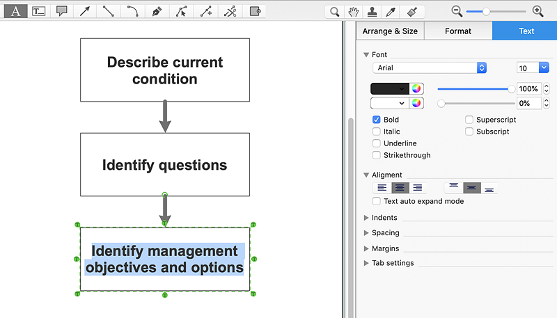Switch to the Format tab
Viewport: 557px width, 318px height.
click(458, 31)
